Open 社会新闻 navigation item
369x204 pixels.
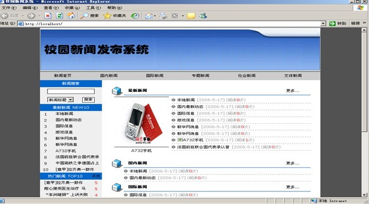tap(247, 75)
